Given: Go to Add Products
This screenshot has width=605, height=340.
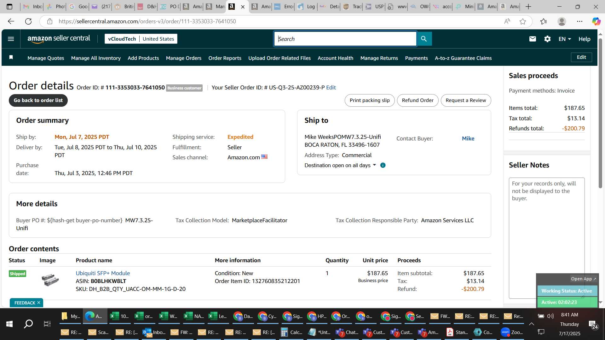Looking at the screenshot, I should (143, 58).
